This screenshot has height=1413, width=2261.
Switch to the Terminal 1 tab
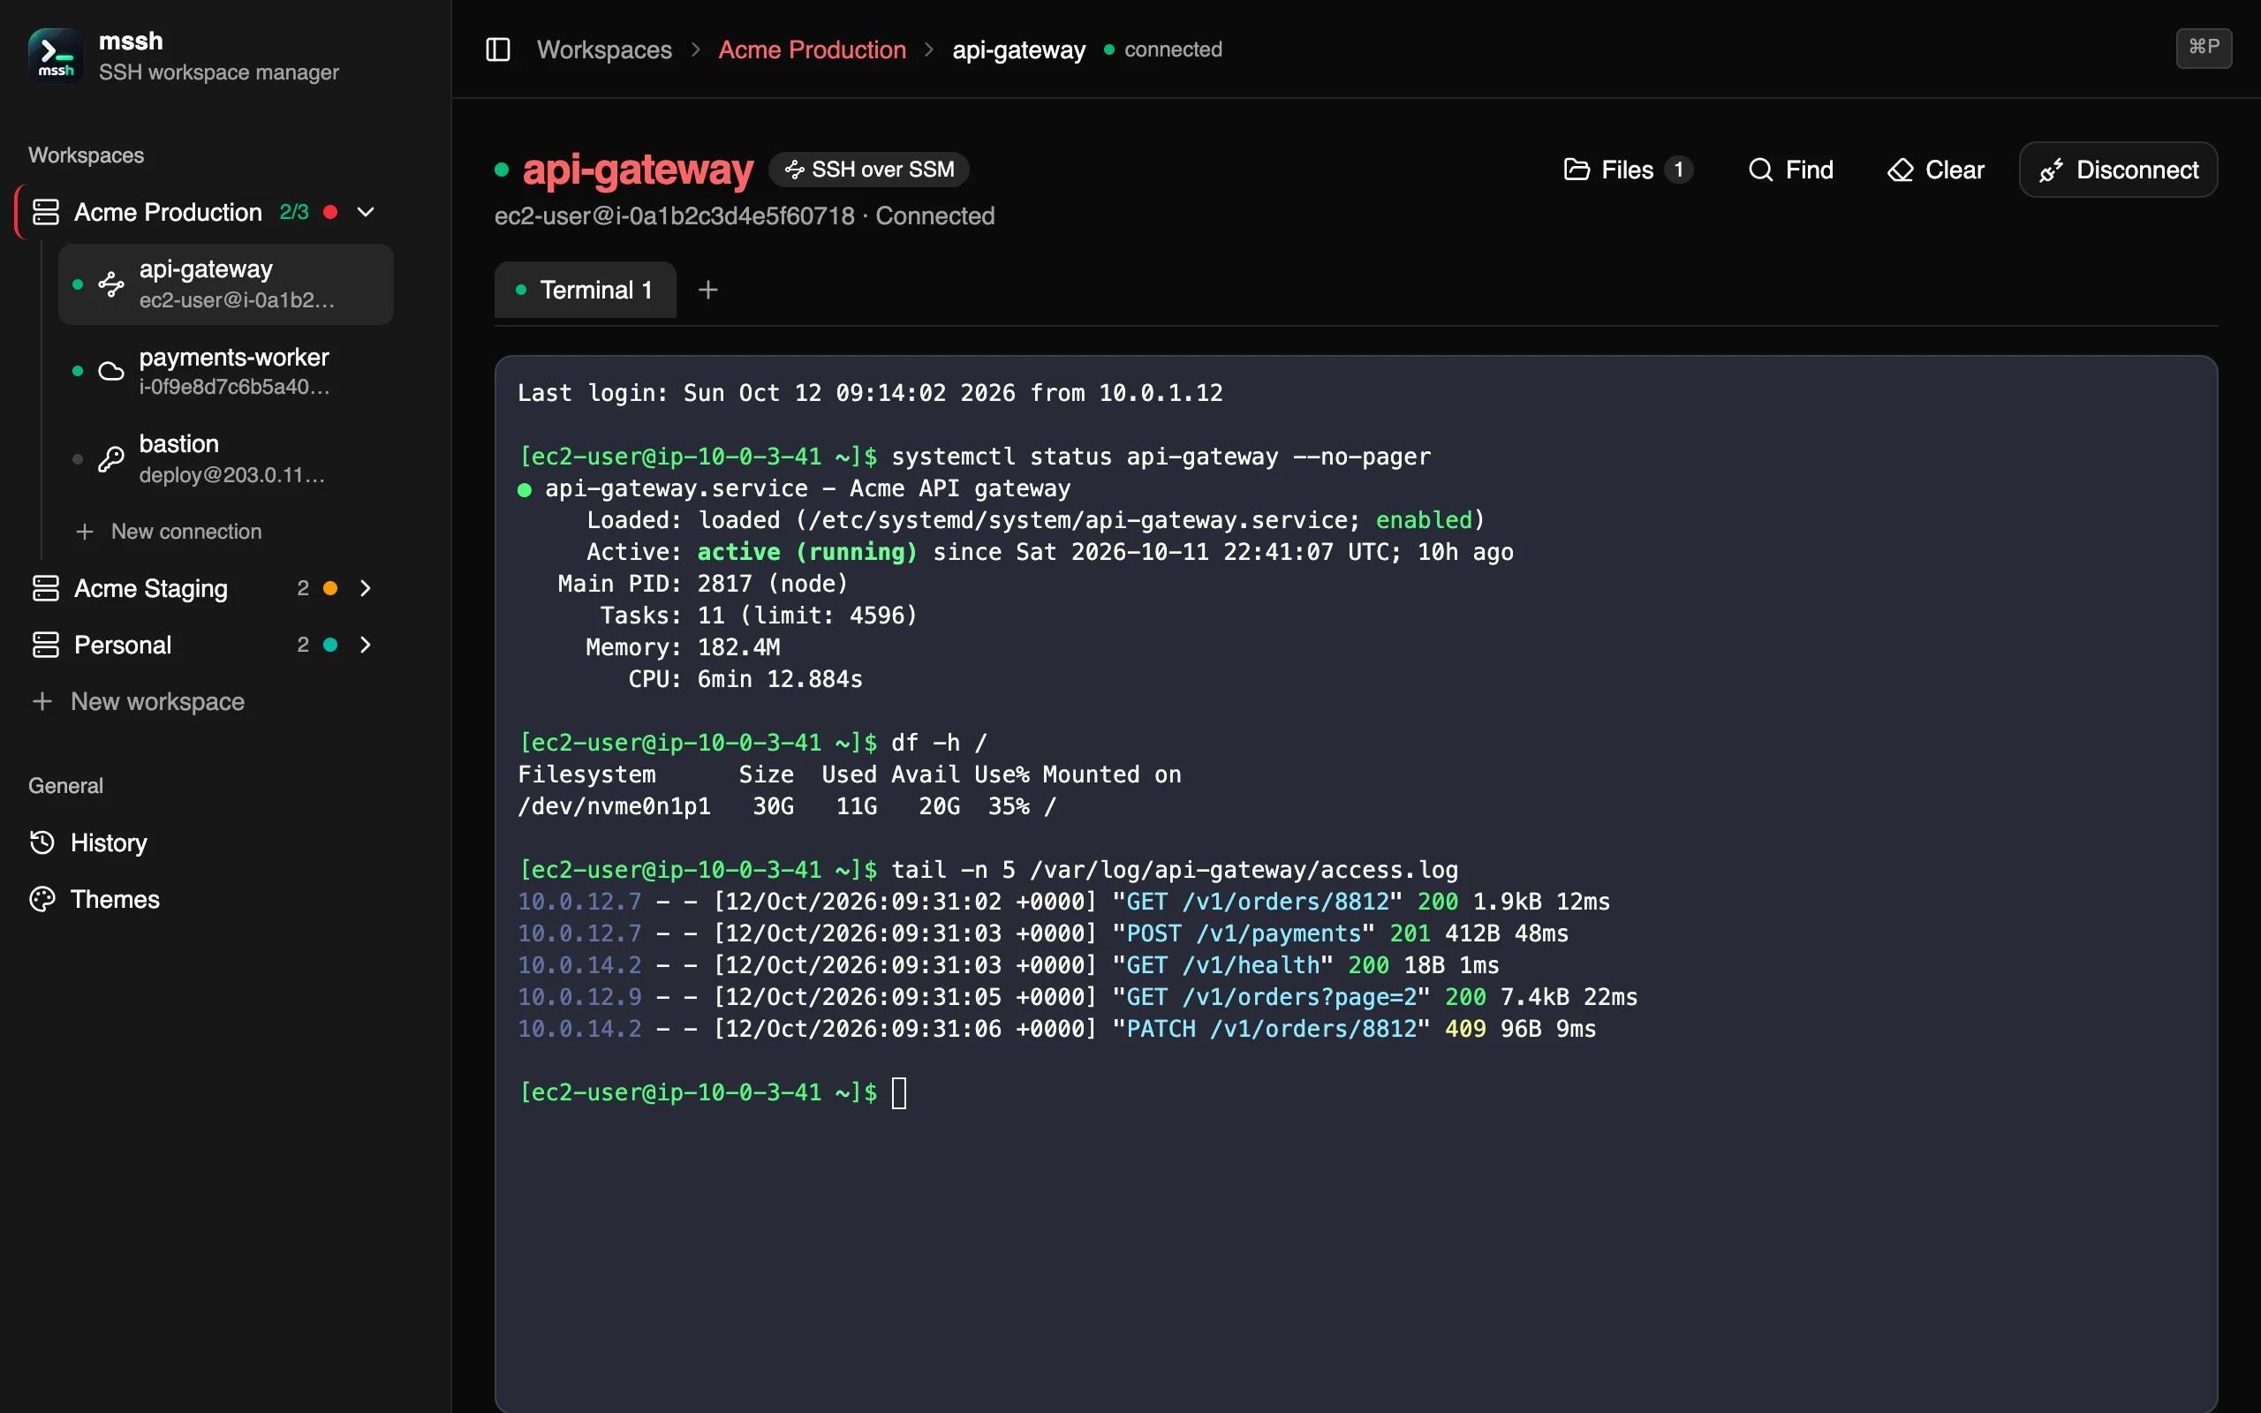point(585,290)
